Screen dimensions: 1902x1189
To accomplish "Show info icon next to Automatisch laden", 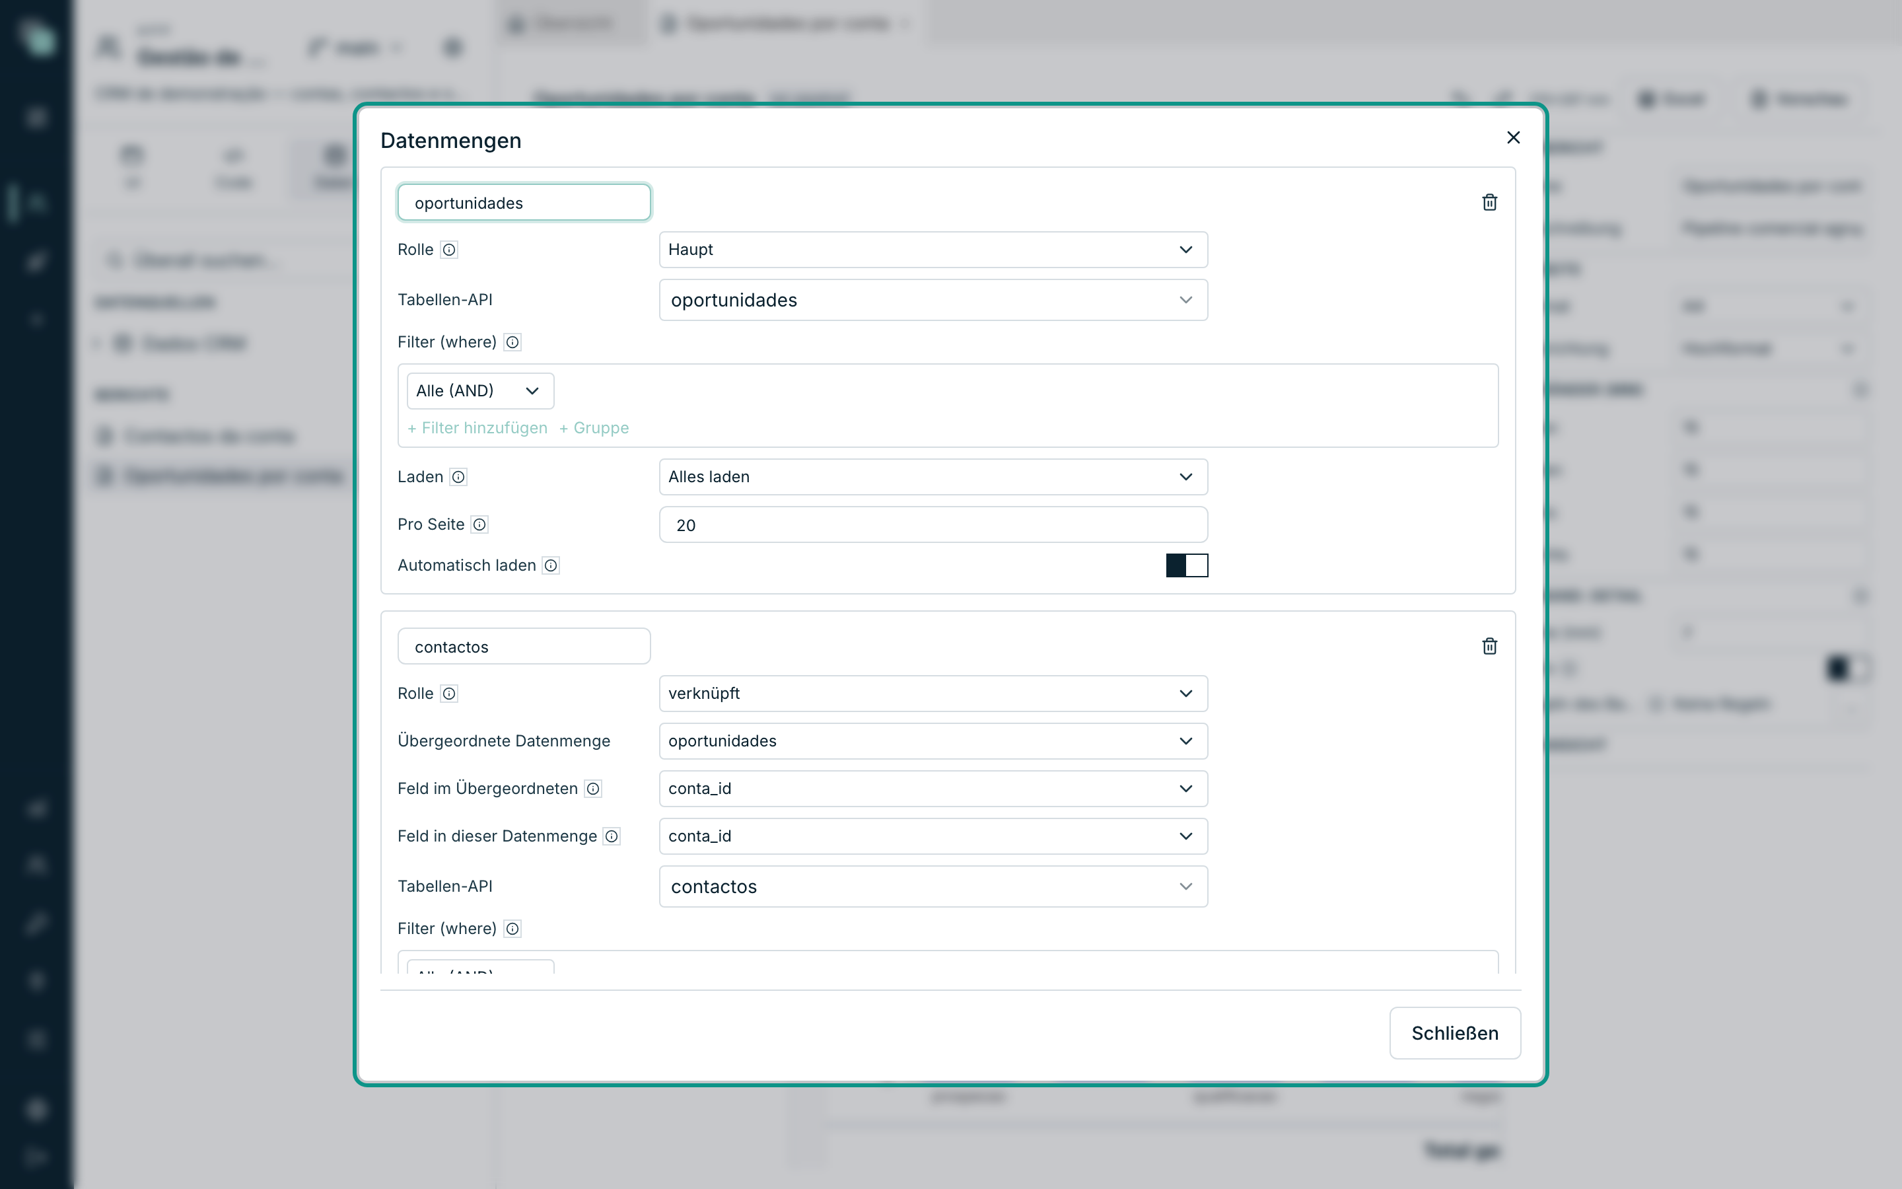I will point(551,565).
